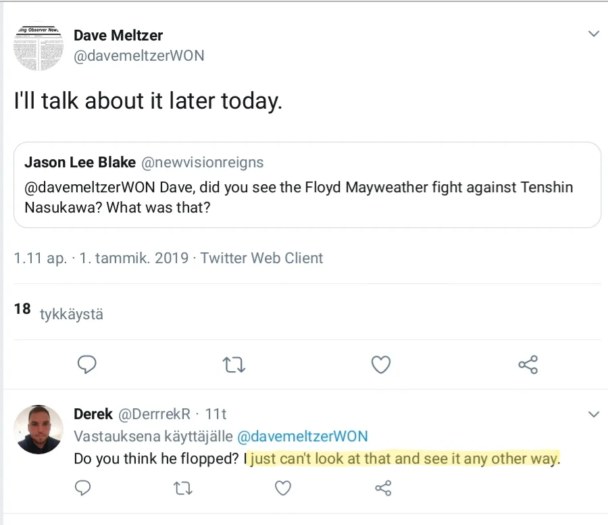Screen dimensions: 608x525
Task: Open Derek's profile from his name
Action: [93, 414]
